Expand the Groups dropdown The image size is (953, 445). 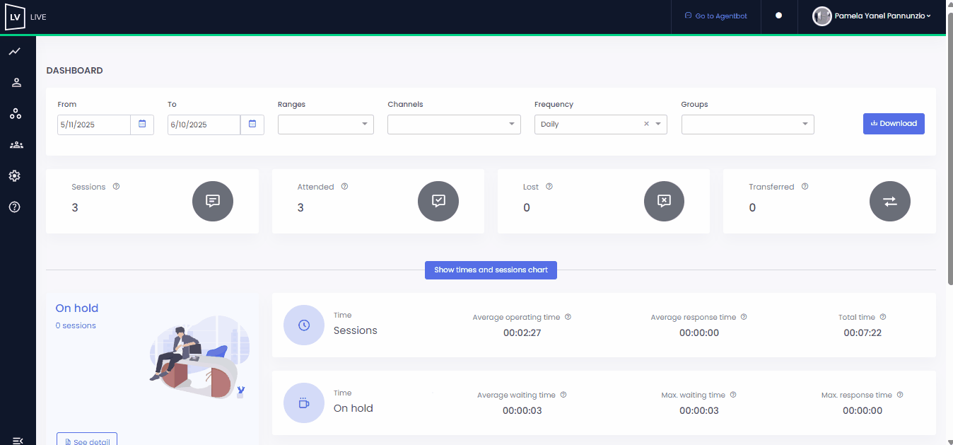pyautogui.click(x=748, y=125)
